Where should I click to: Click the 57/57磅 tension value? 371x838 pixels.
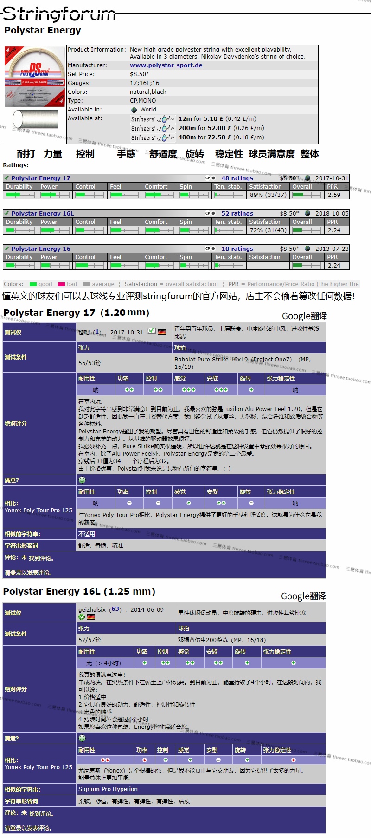[x=90, y=640]
